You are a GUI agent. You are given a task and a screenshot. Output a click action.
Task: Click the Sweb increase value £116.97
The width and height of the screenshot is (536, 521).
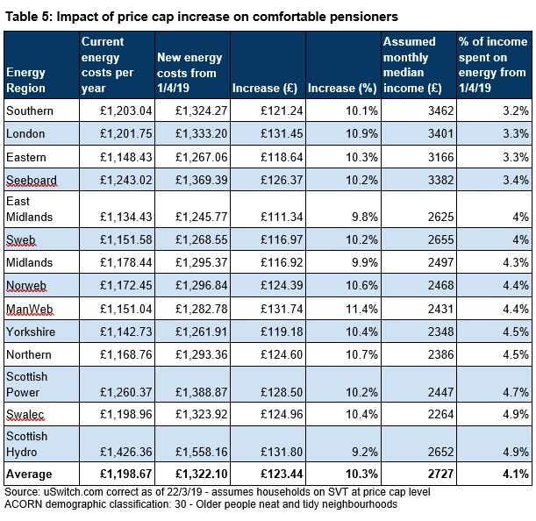tap(268, 239)
